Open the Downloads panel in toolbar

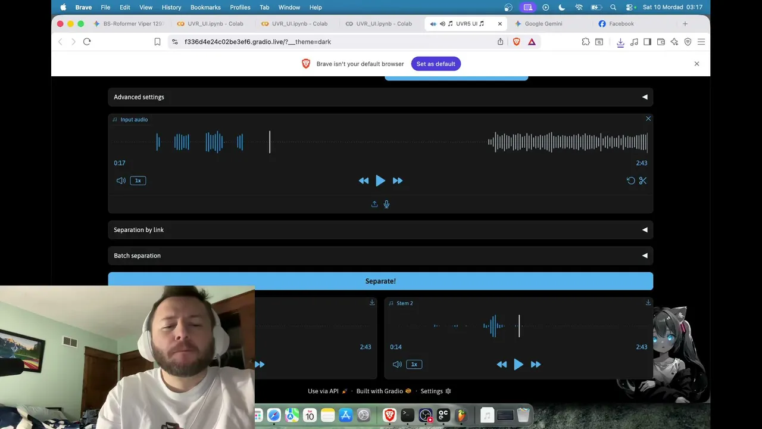pos(620,42)
